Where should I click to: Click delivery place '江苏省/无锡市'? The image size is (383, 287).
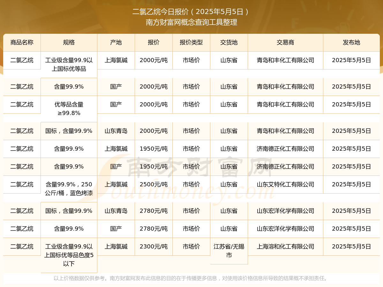[229, 251]
